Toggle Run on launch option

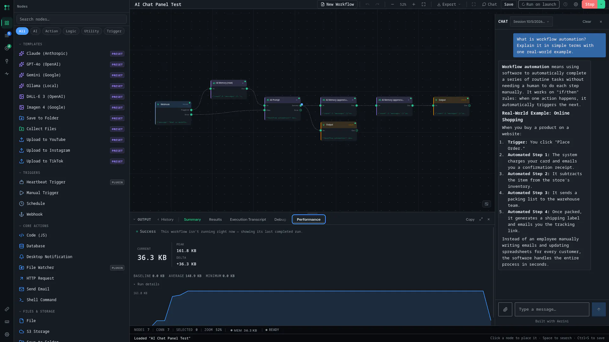[539, 4]
